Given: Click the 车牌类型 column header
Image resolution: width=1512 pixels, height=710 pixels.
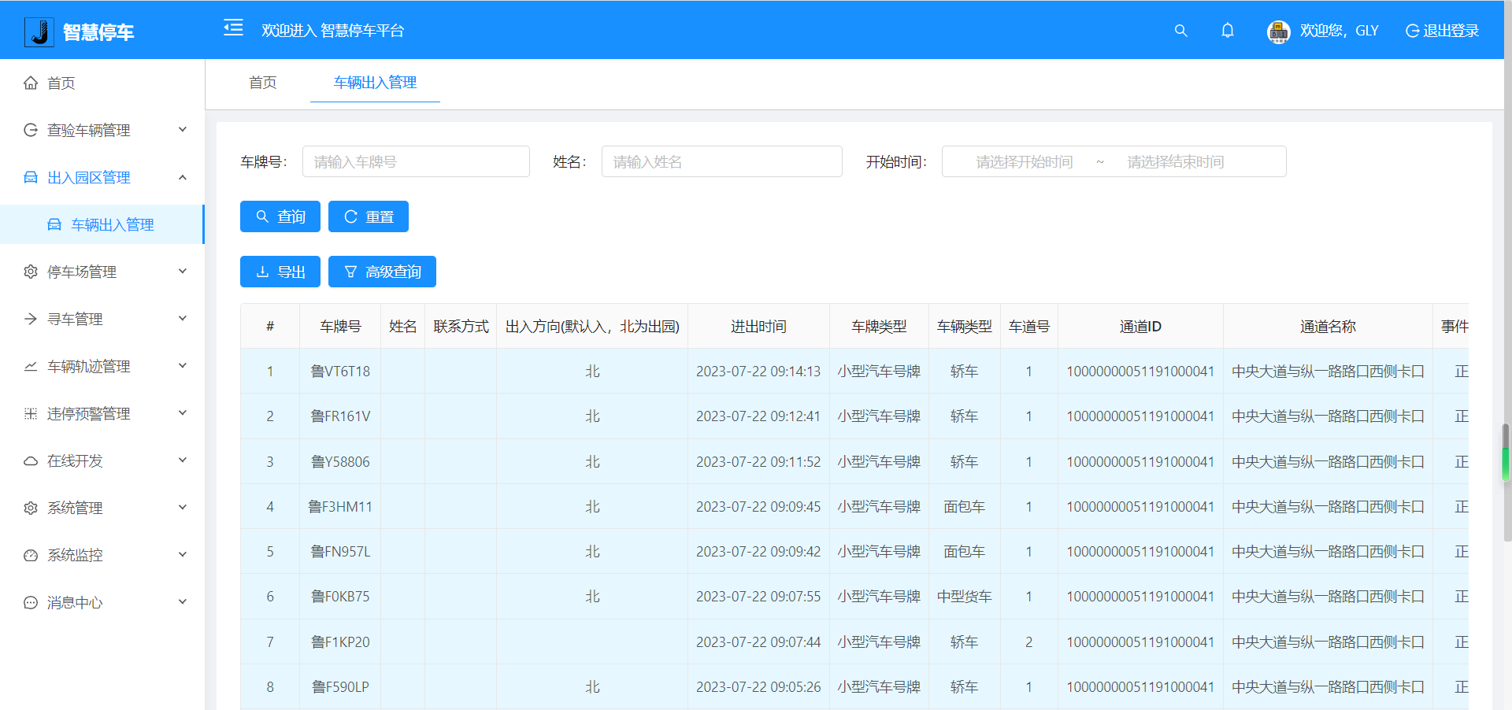Looking at the screenshot, I should 879,326.
